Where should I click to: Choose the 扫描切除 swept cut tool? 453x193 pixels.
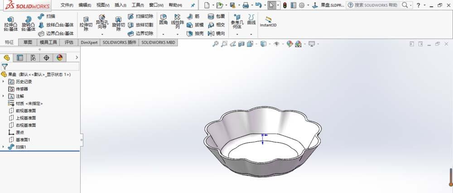tap(140, 16)
